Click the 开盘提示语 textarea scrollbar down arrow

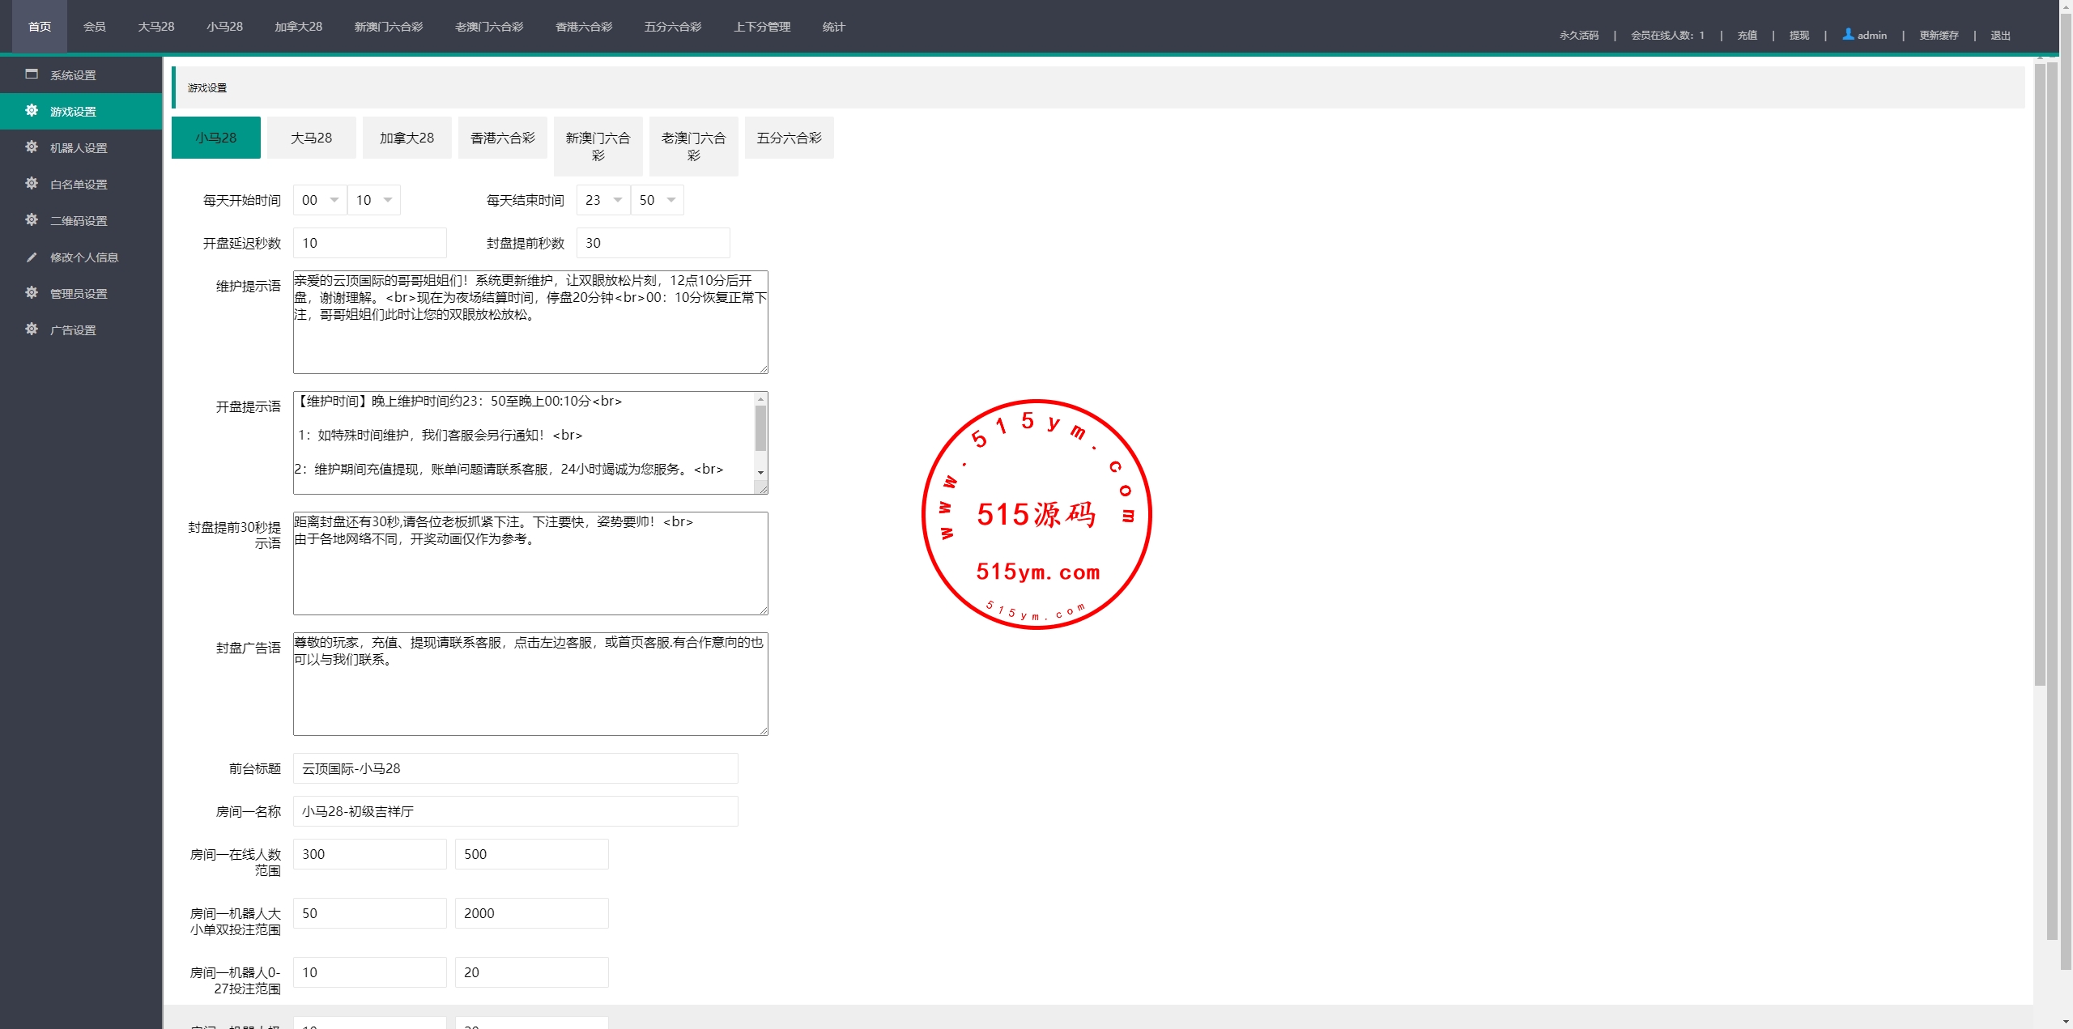coord(760,472)
